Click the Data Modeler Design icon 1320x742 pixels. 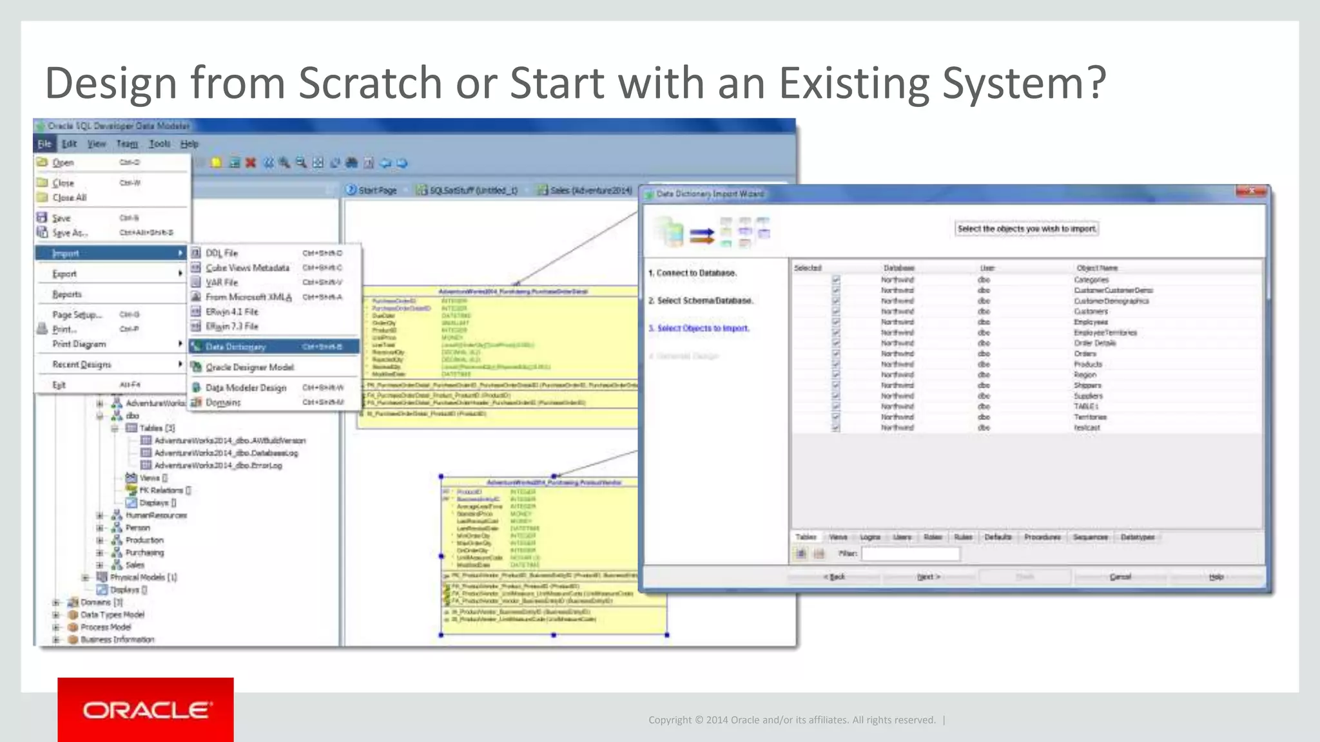point(196,388)
